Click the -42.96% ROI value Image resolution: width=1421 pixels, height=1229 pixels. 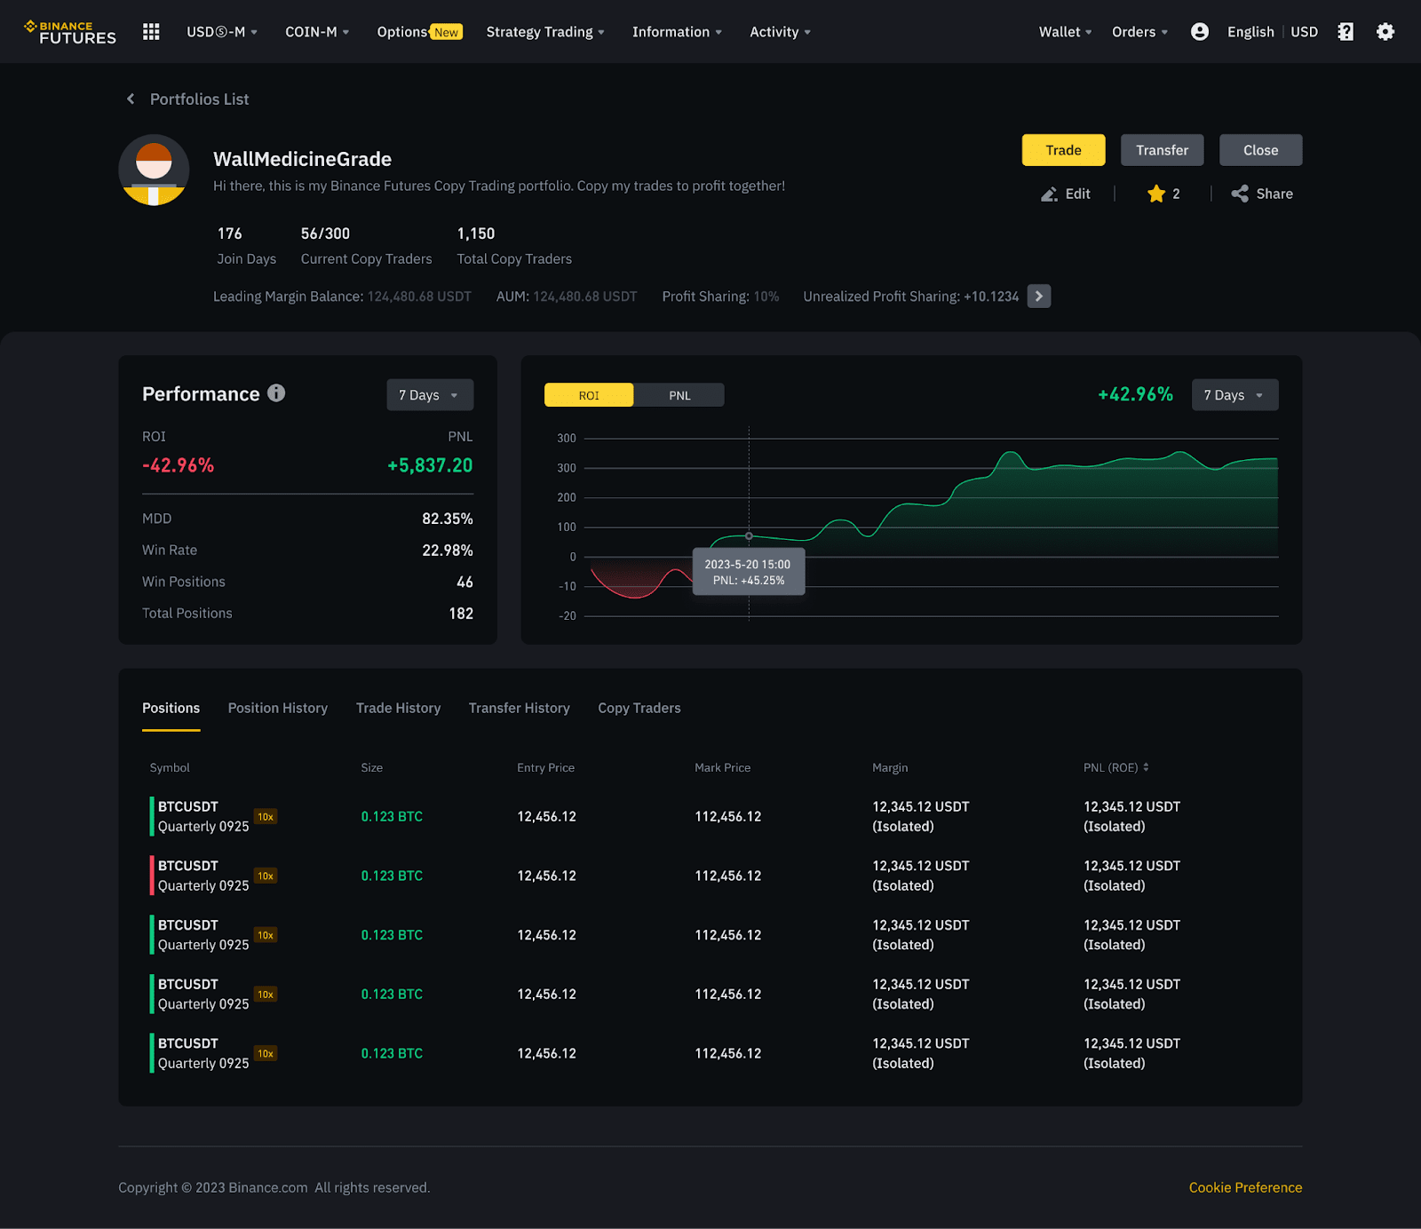(x=179, y=465)
